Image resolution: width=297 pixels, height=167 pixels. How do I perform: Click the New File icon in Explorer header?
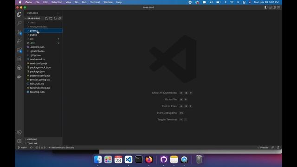46,19
